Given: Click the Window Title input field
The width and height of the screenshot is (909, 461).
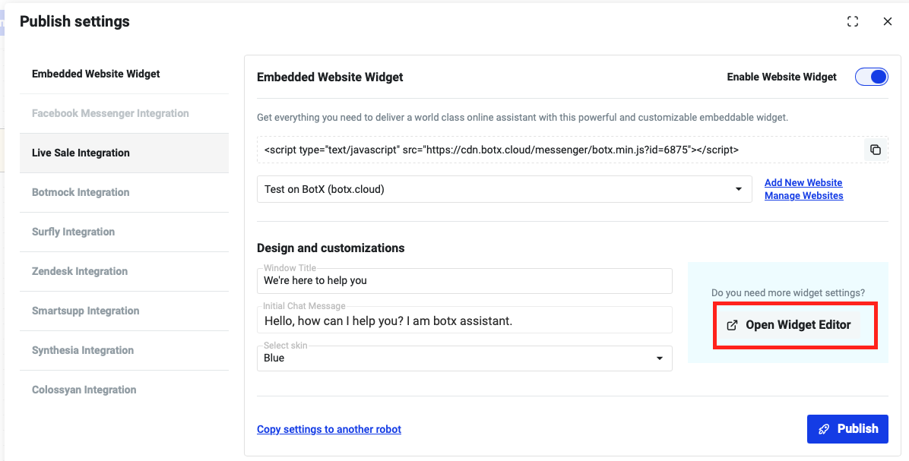Looking at the screenshot, I should coord(464,281).
